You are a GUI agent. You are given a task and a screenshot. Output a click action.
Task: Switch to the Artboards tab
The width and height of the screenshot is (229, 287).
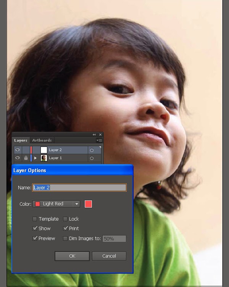(42, 140)
